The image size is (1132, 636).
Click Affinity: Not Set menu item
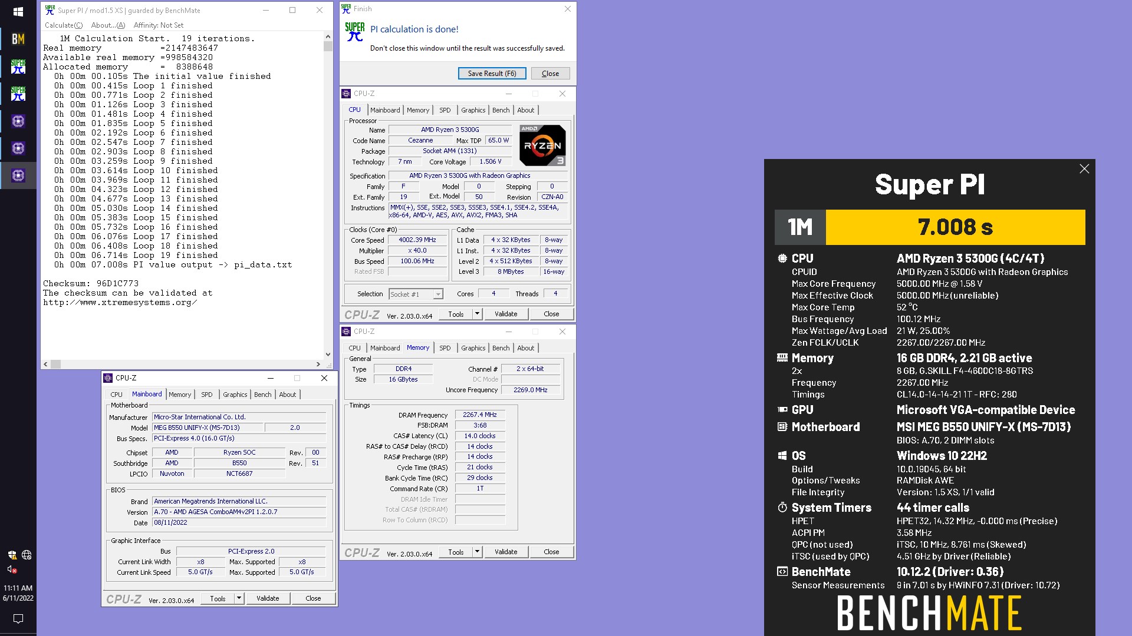(x=158, y=25)
